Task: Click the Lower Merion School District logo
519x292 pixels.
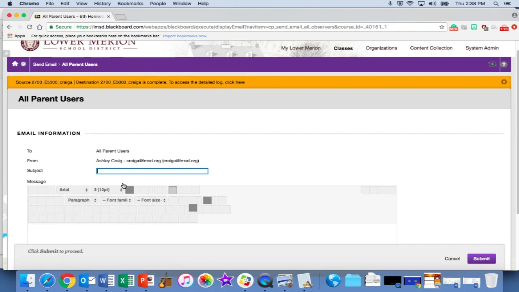Action: [78, 45]
